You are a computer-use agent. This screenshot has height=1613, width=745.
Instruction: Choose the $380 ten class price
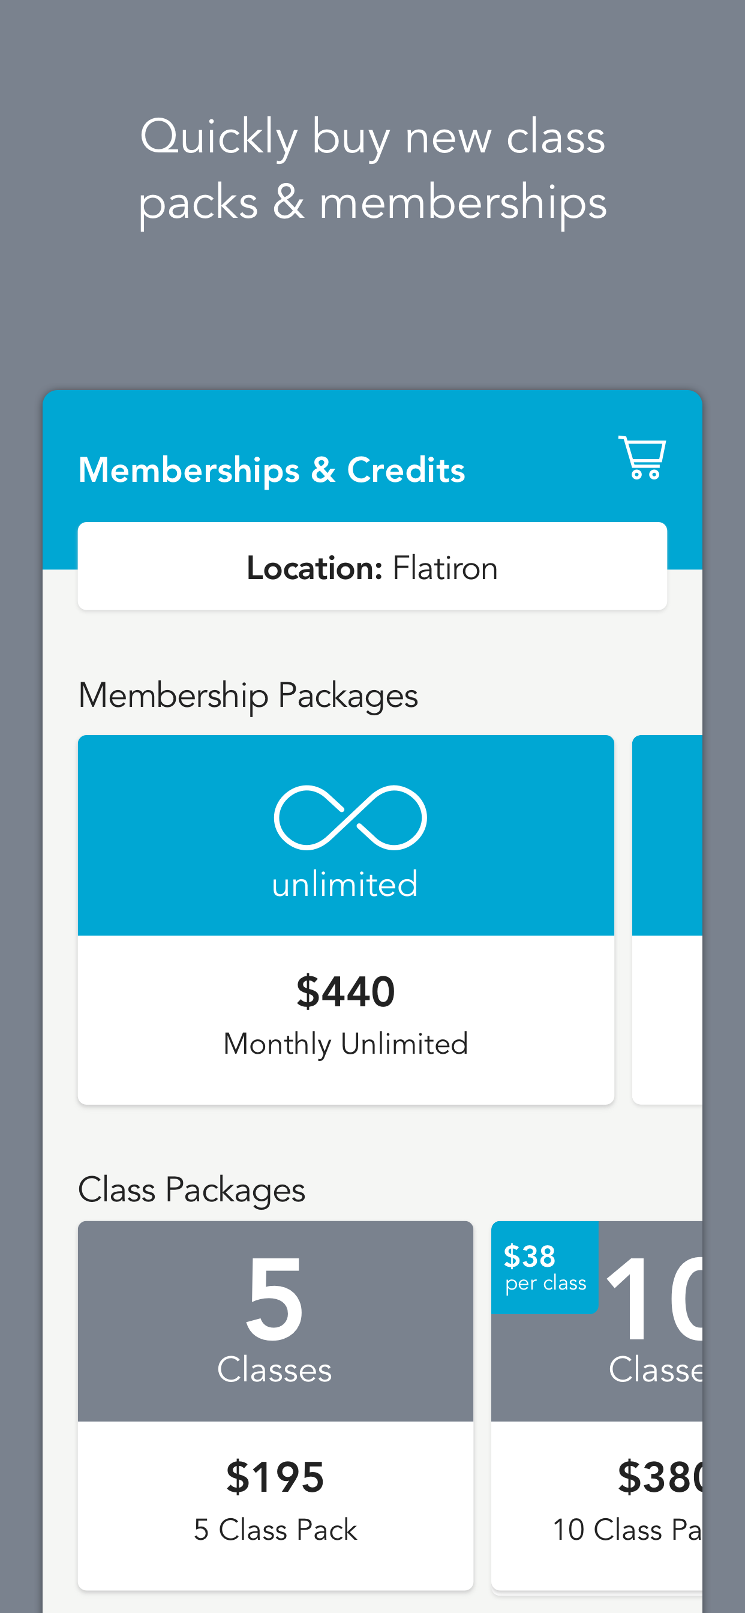660,1477
